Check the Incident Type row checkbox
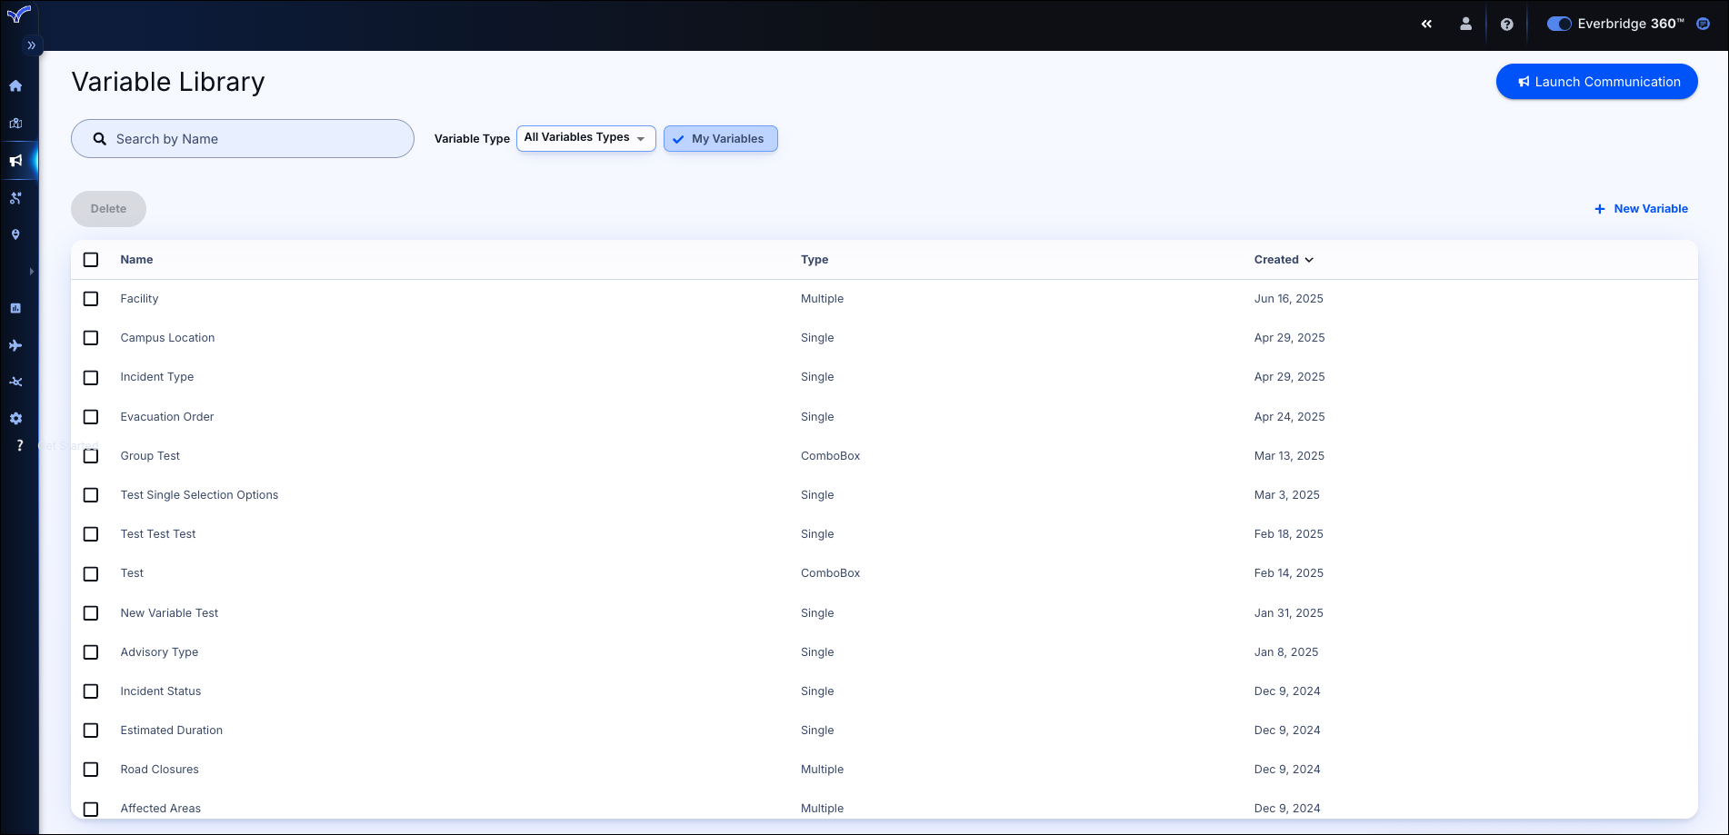 tap(91, 377)
